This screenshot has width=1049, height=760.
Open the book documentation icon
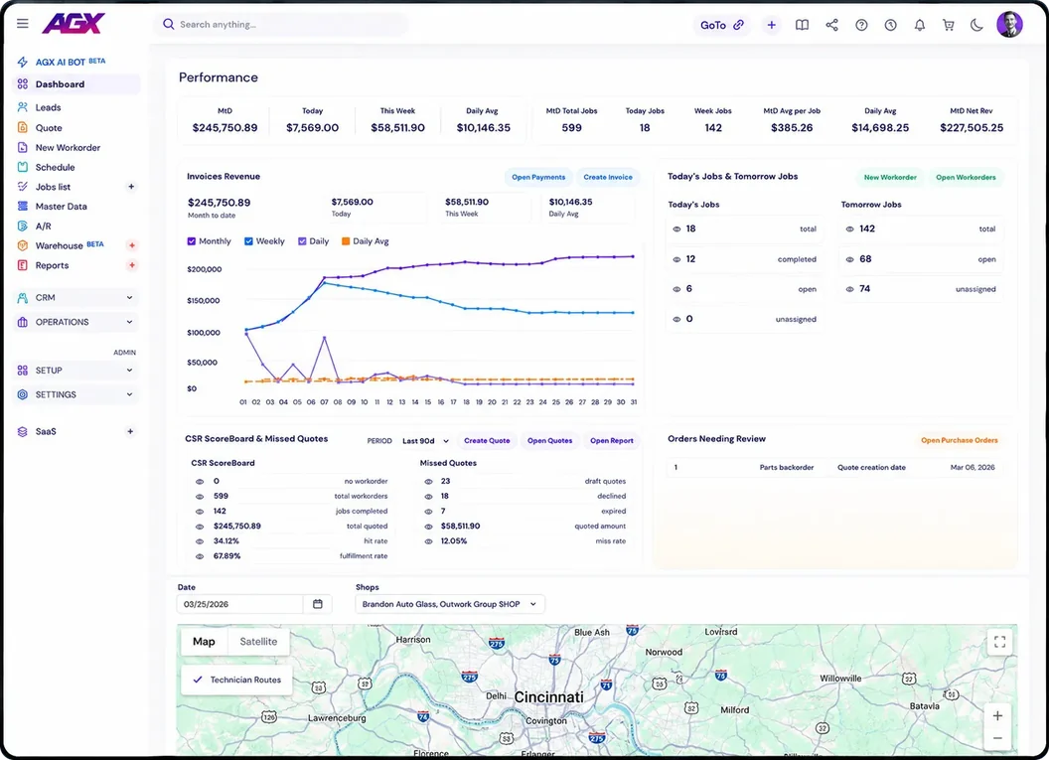[x=802, y=25]
